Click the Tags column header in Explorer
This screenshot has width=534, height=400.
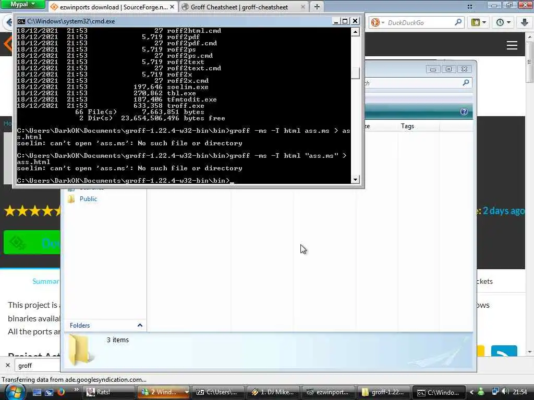coord(407,126)
